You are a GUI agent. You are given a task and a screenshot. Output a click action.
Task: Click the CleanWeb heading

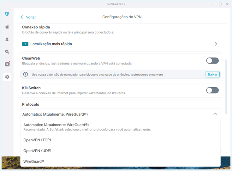click(31, 58)
